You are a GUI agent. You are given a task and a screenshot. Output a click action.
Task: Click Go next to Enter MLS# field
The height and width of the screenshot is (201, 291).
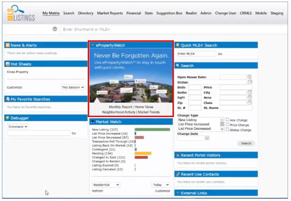[x=220, y=54]
